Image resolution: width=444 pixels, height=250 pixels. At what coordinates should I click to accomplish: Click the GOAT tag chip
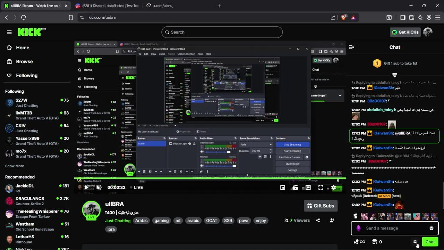click(212, 220)
